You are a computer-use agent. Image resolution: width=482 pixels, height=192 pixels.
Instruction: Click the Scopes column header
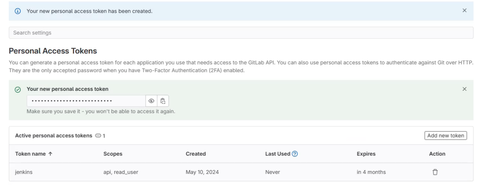(x=113, y=154)
